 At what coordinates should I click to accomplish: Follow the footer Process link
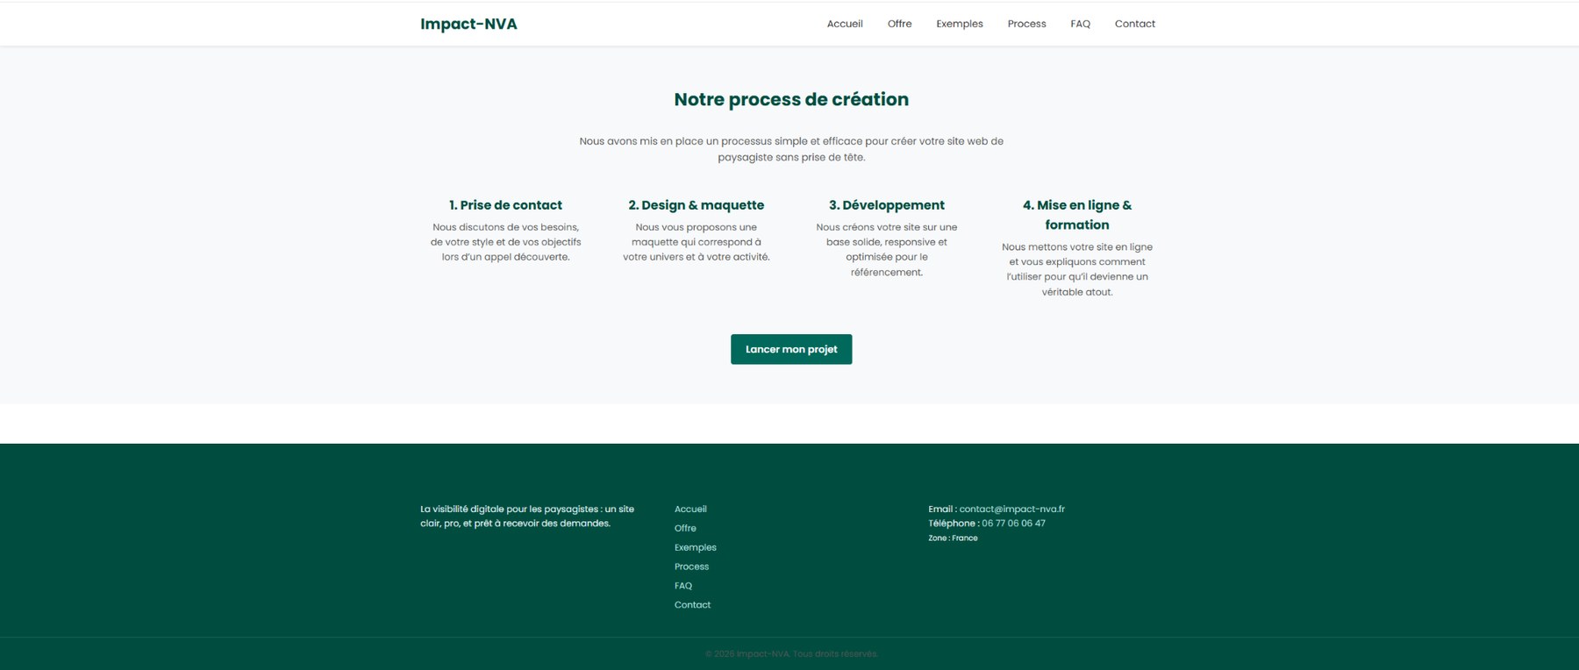click(691, 567)
